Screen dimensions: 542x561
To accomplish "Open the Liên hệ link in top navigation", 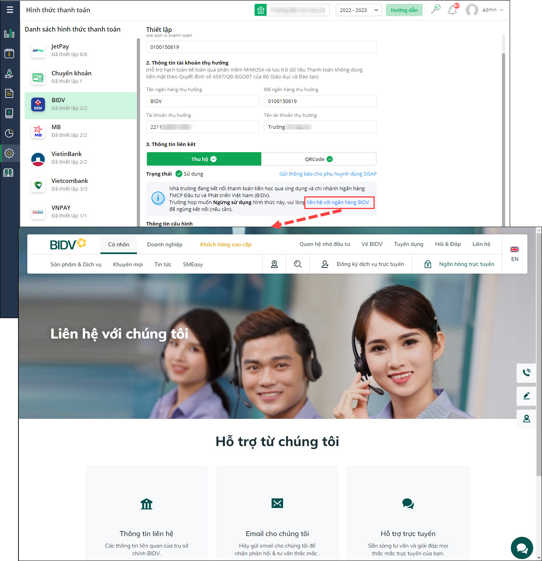I will click(x=481, y=244).
